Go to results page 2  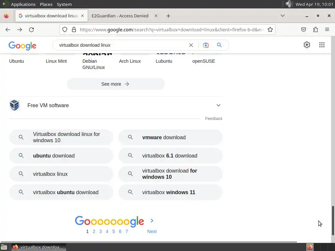tap(94, 231)
